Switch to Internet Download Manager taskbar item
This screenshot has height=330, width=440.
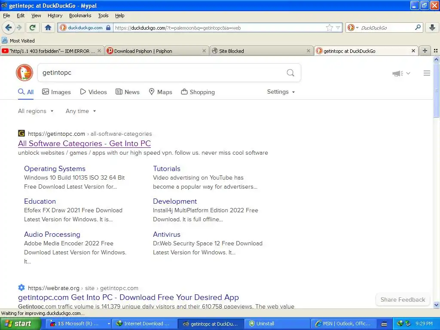(x=144, y=324)
